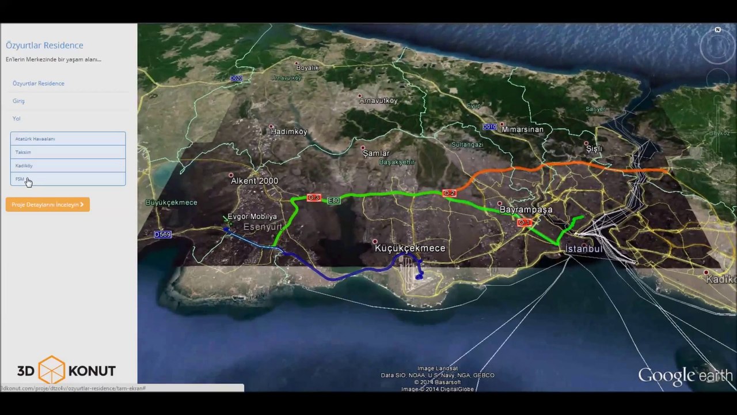Click the Bayrampaşa place label
The height and width of the screenshot is (415, 737).
coord(526,210)
